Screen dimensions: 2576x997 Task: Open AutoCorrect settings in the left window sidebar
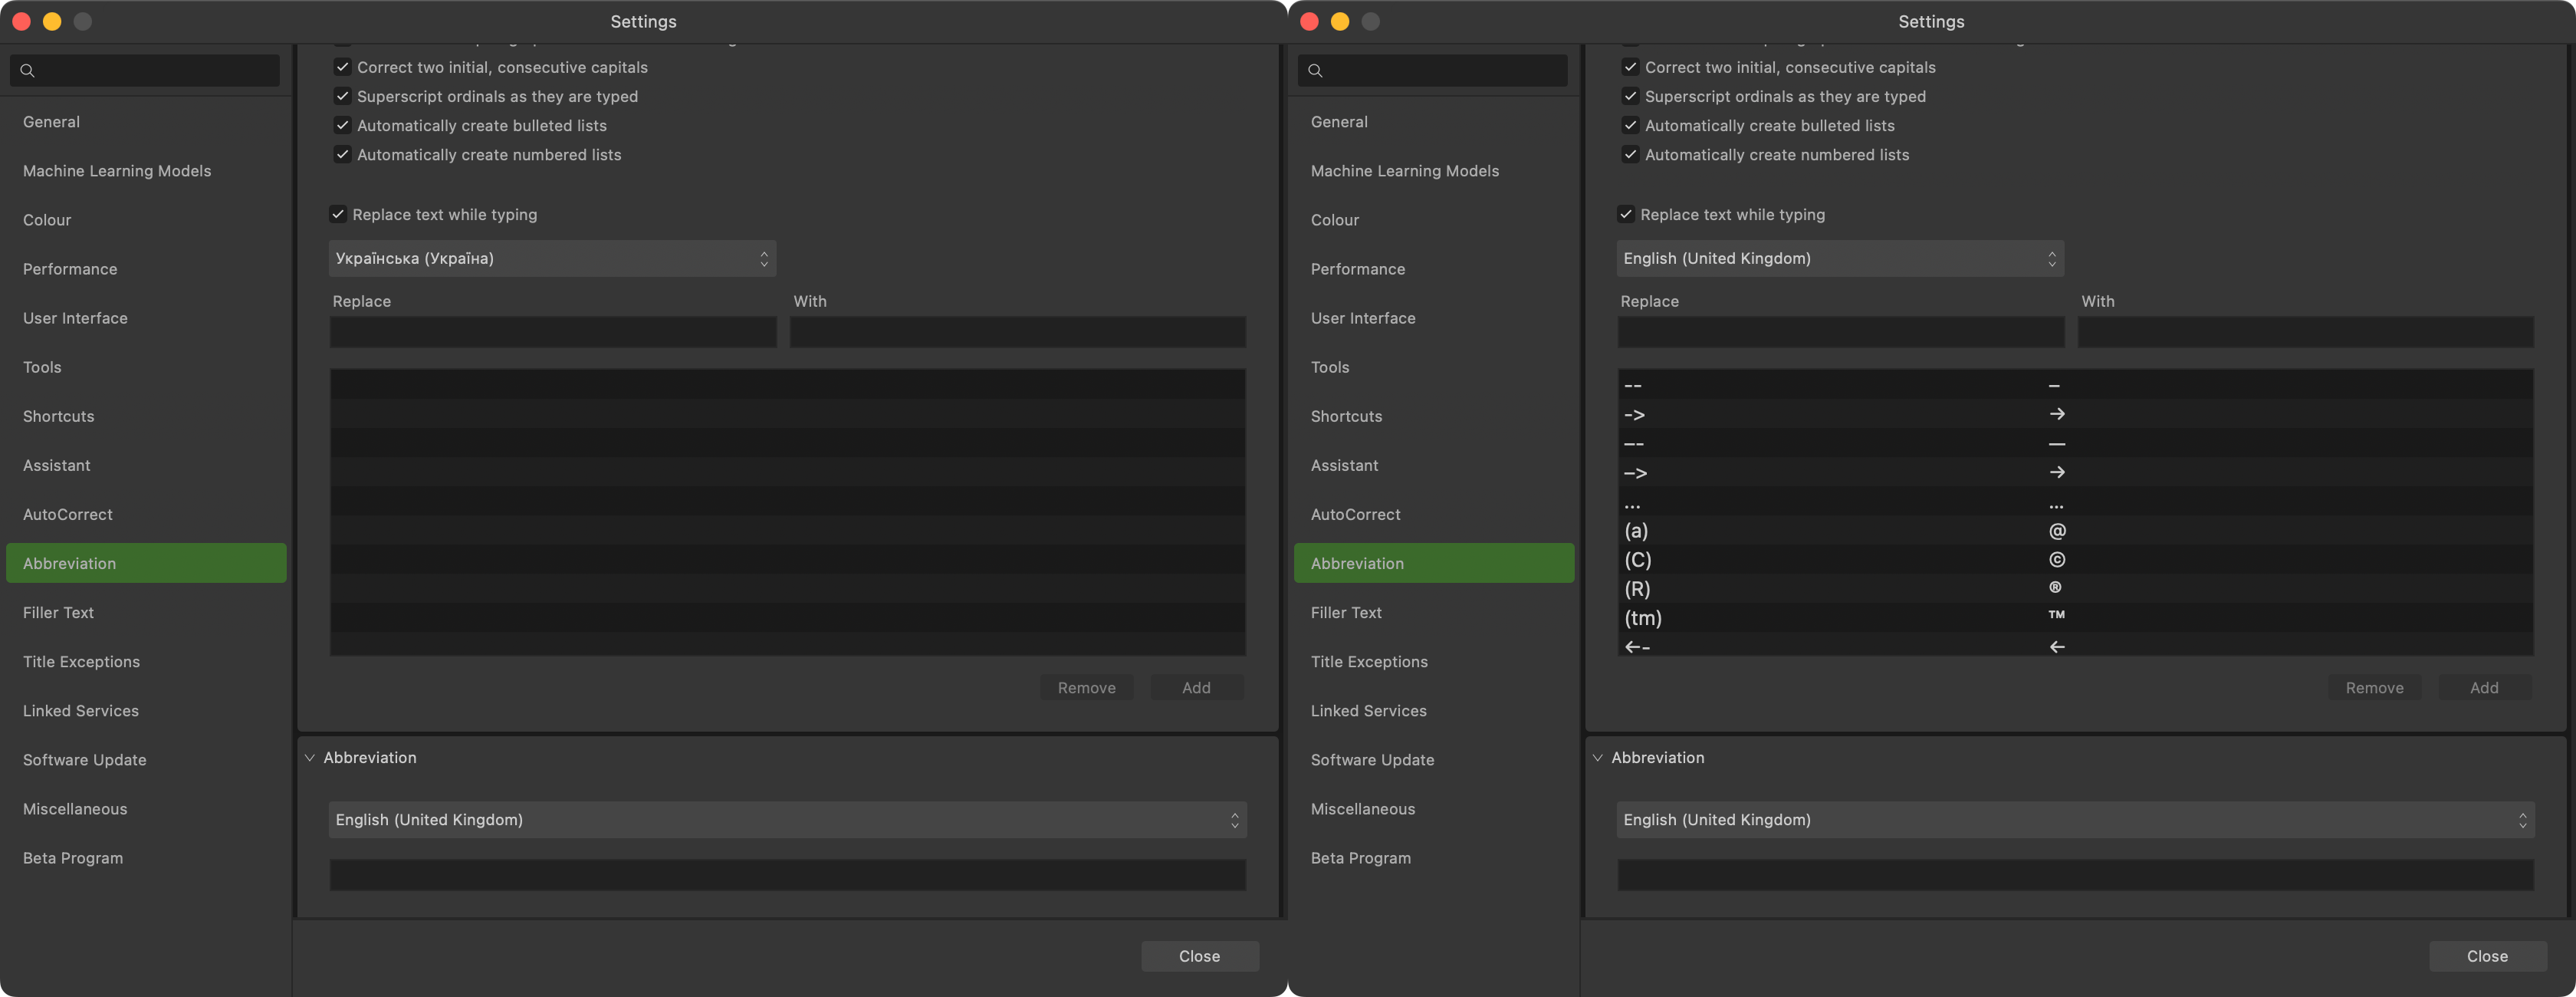click(x=68, y=514)
